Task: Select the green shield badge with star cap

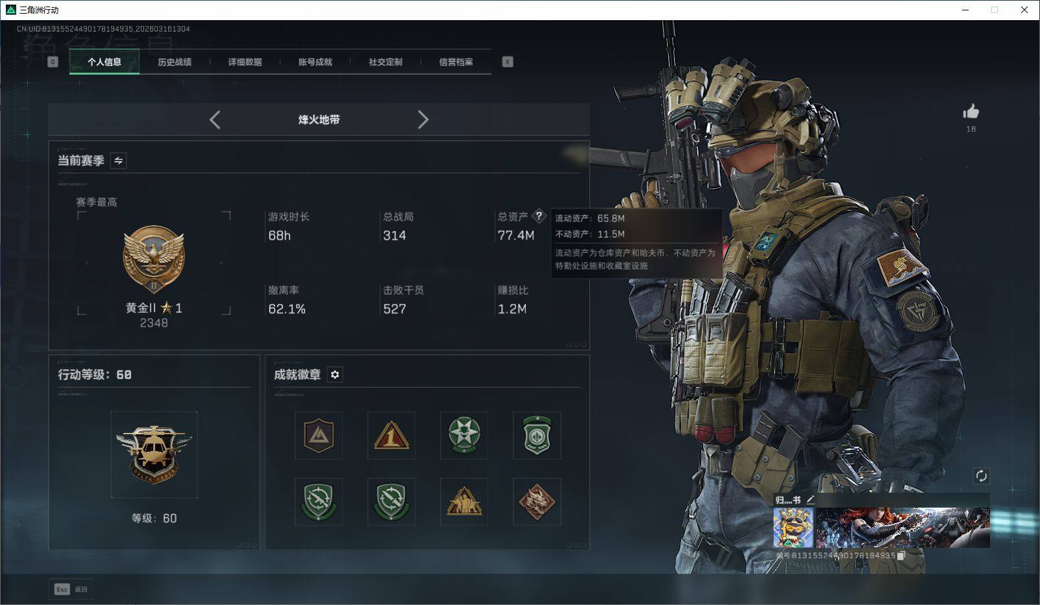Action: pyautogui.click(x=537, y=436)
